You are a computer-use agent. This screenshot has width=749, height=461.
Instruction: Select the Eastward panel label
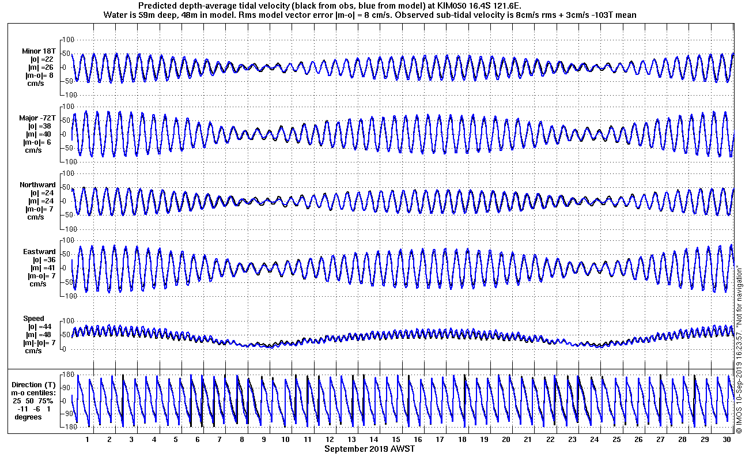[39, 252]
